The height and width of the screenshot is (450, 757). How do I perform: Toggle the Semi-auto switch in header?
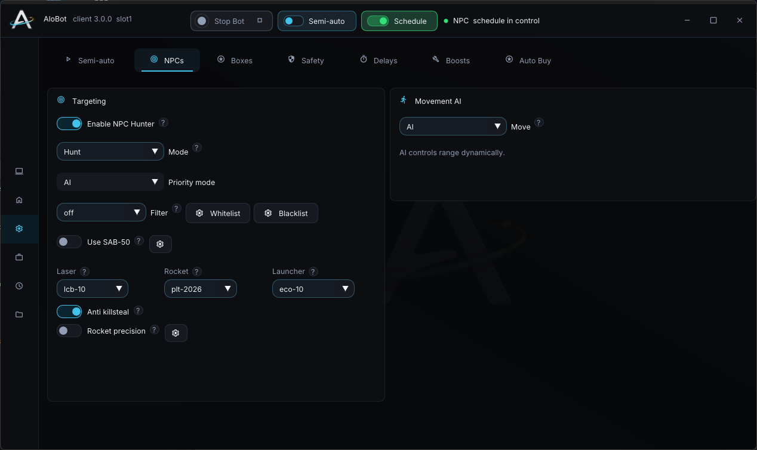click(x=293, y=21)
